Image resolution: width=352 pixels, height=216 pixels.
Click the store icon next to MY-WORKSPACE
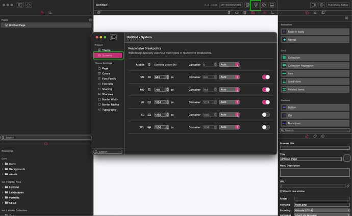[247, 5]
